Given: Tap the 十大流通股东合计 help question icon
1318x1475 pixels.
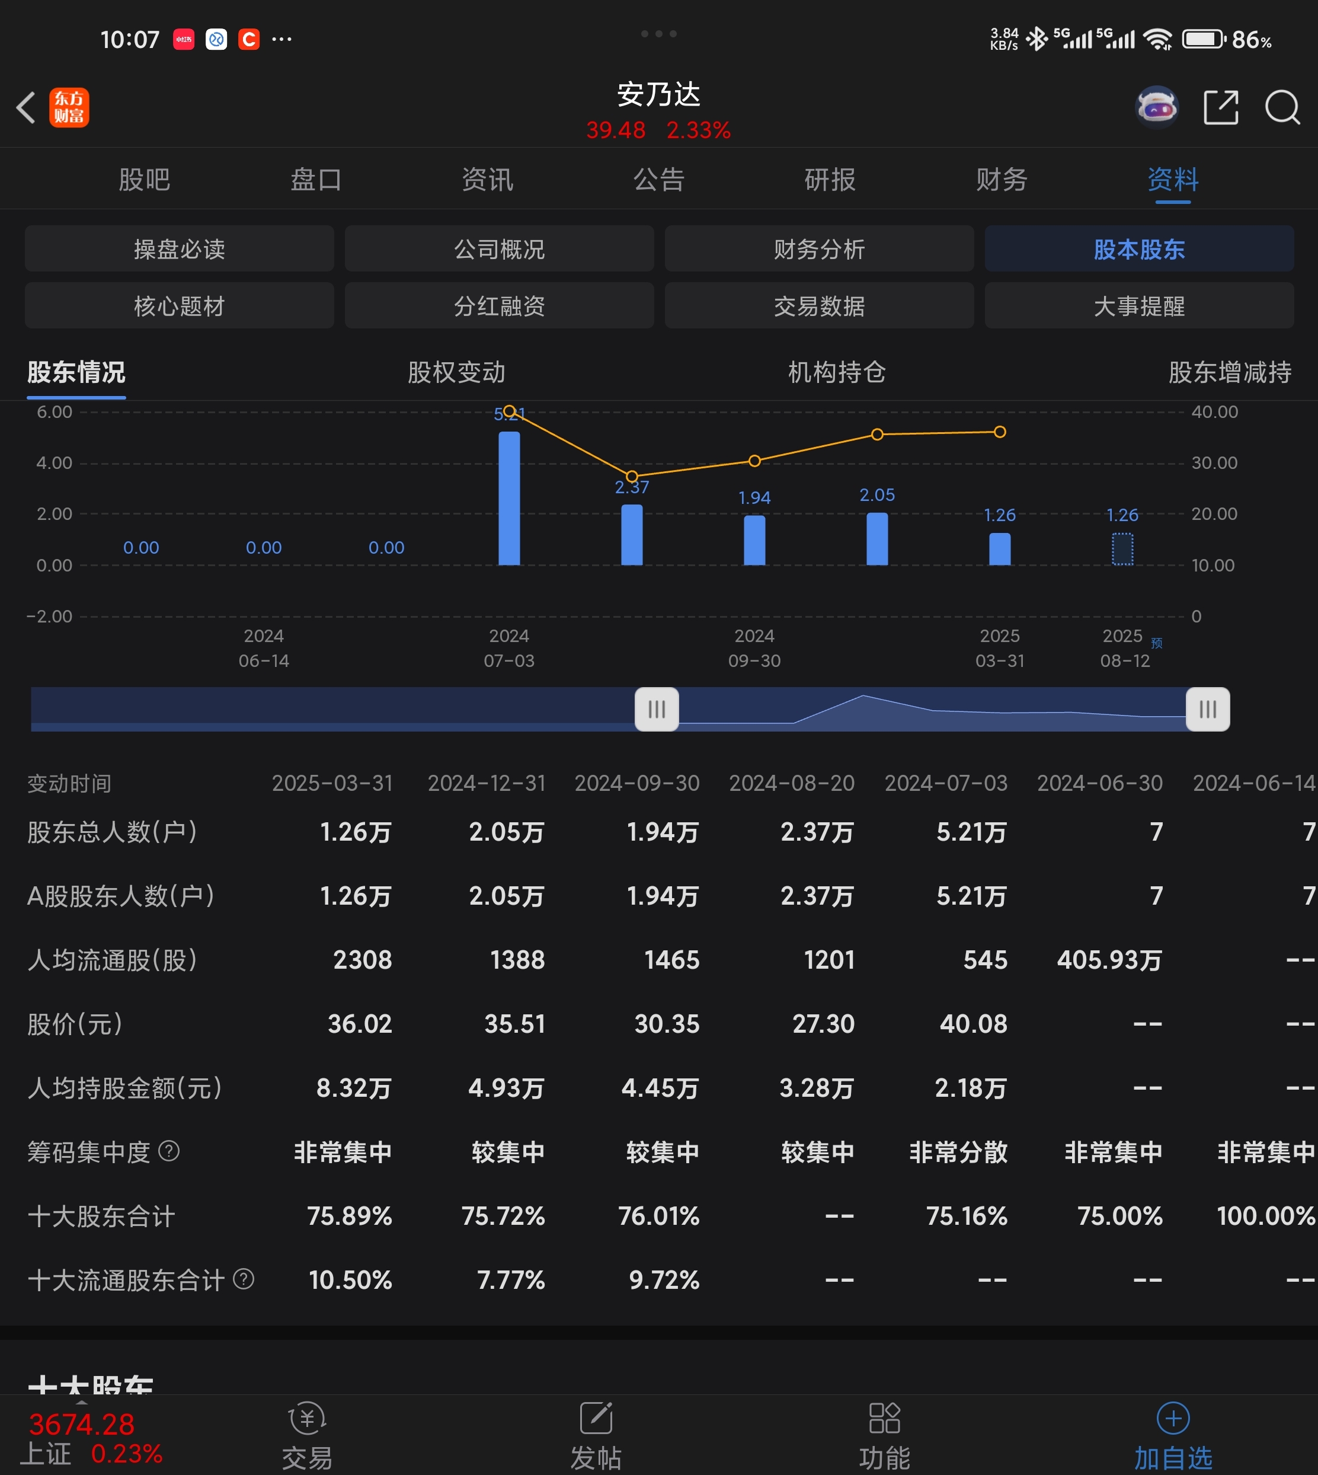Looking at the screenshot, I should (x=244, y=1279).
